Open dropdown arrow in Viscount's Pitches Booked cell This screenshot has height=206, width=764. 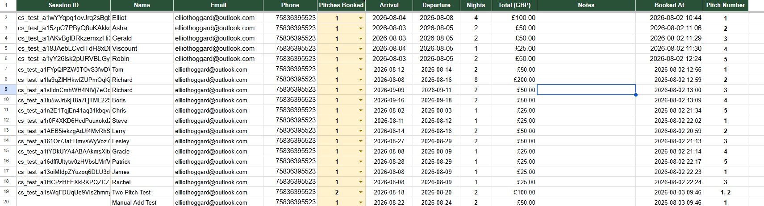360,49
